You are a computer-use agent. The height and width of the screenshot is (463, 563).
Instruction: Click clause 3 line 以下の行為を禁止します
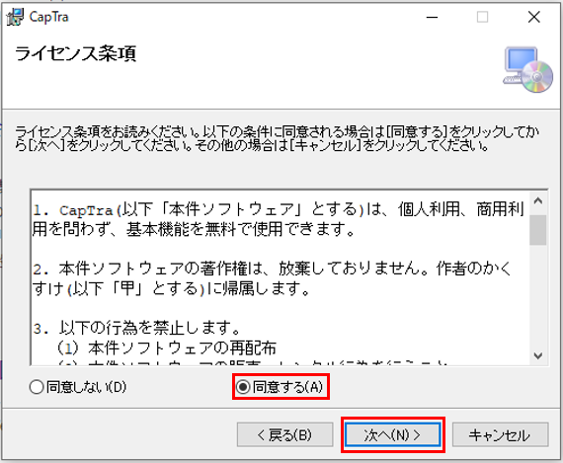136,328
